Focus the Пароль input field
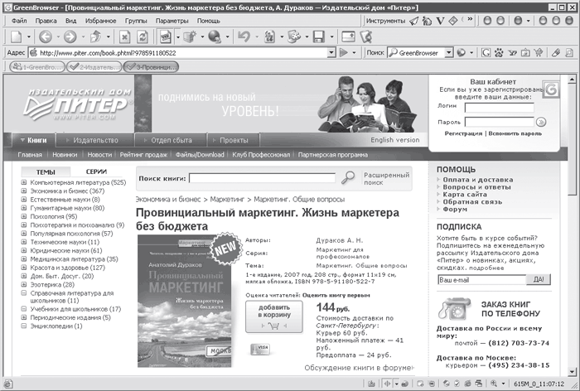The width and height of the screenshot is (580, 391). click(x=500, y=122)
